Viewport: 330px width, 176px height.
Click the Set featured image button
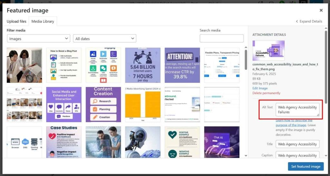pos(306,166)
